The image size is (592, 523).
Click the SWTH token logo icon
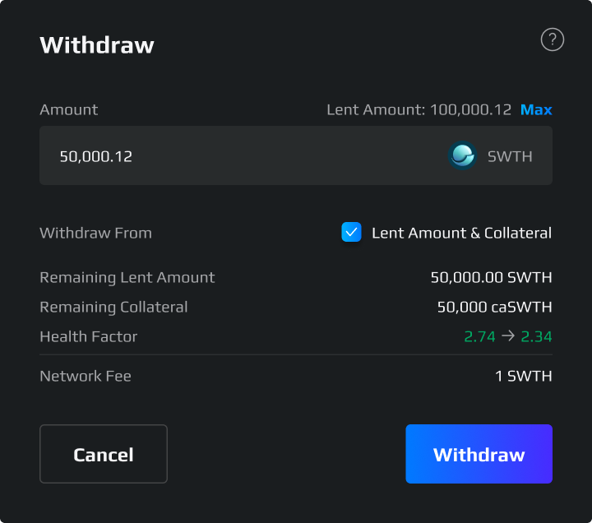click(x=463, y=155)
